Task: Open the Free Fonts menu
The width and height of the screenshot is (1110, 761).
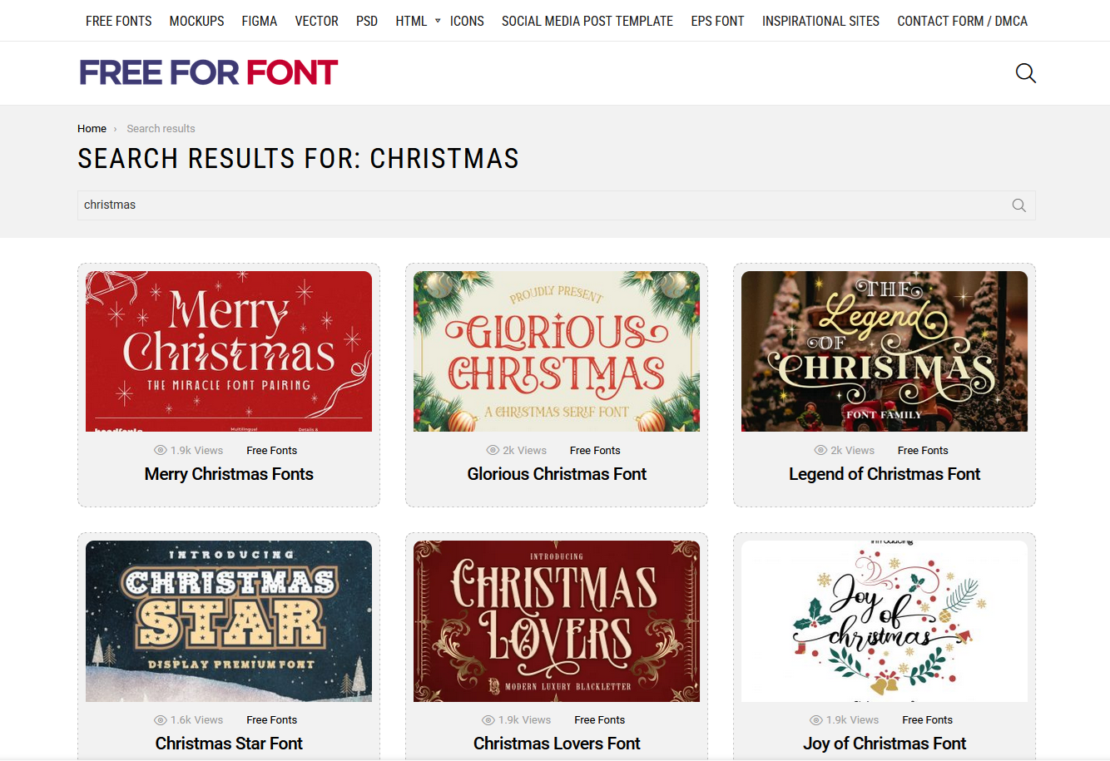Action: pos(118,21)
